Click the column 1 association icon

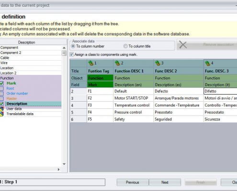[91, 63]
